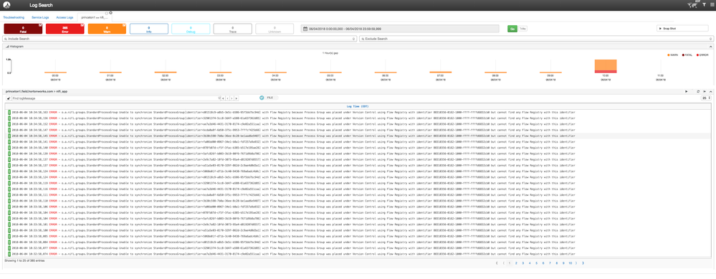The width and height of the screenshot is (716, 279).
Task: Open the 25 rows per page dropdown
Action: pyautogui.click(x=706, y=98)
